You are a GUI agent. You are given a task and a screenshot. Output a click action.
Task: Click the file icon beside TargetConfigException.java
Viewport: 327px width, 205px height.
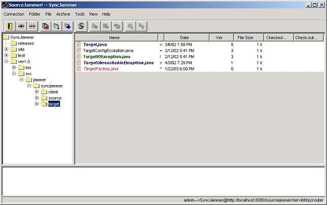[x=79, y=51]
